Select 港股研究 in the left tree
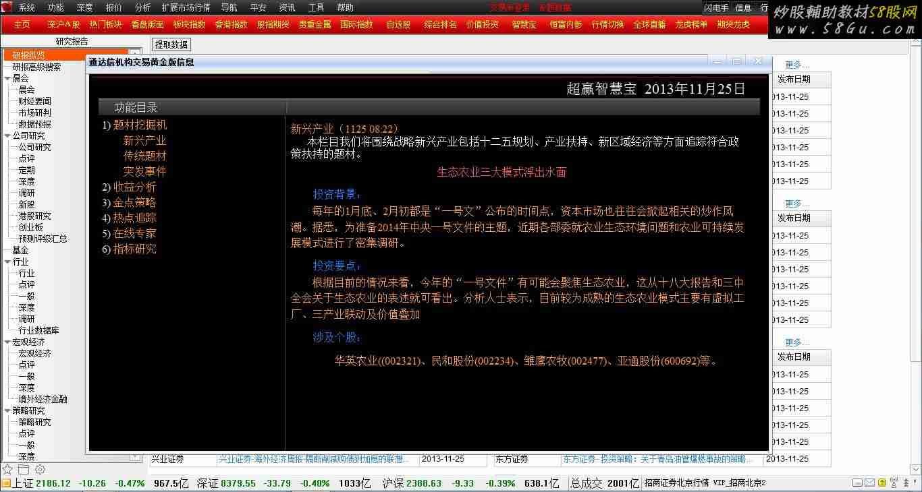The image size is (922, 492). (34, 216)
